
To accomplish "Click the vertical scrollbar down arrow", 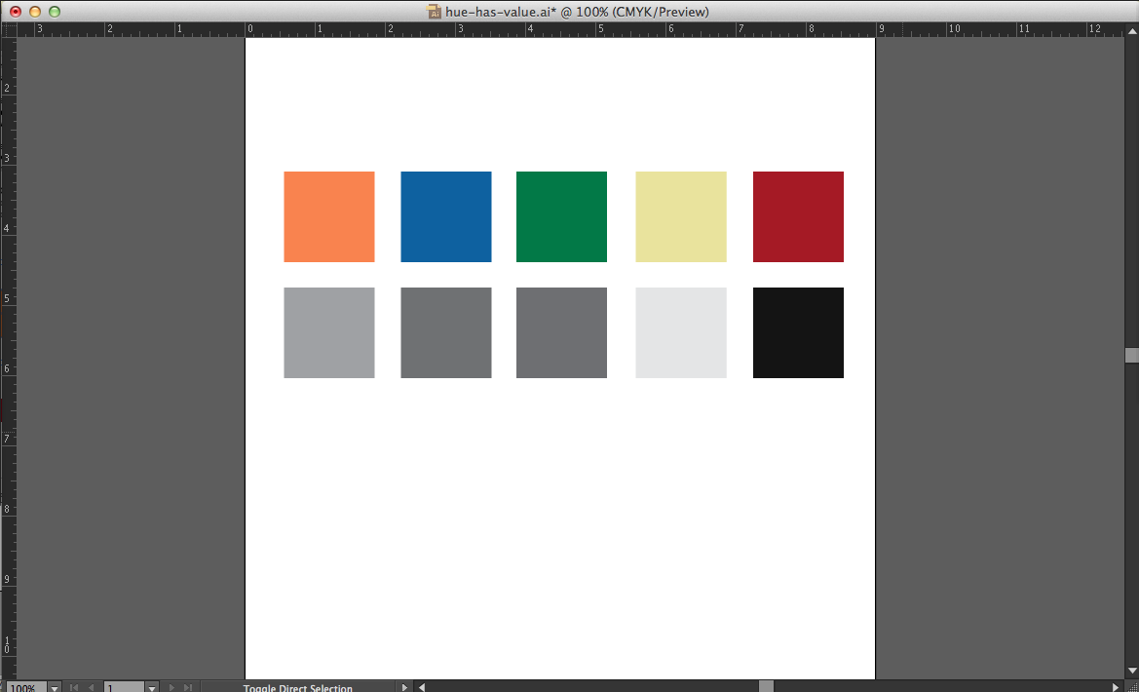I will pyautogui.click(x=1131, y=671).
